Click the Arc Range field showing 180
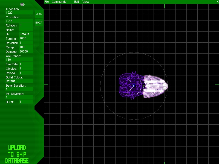This screenshot has width=219, height=164. coord(19,60)
